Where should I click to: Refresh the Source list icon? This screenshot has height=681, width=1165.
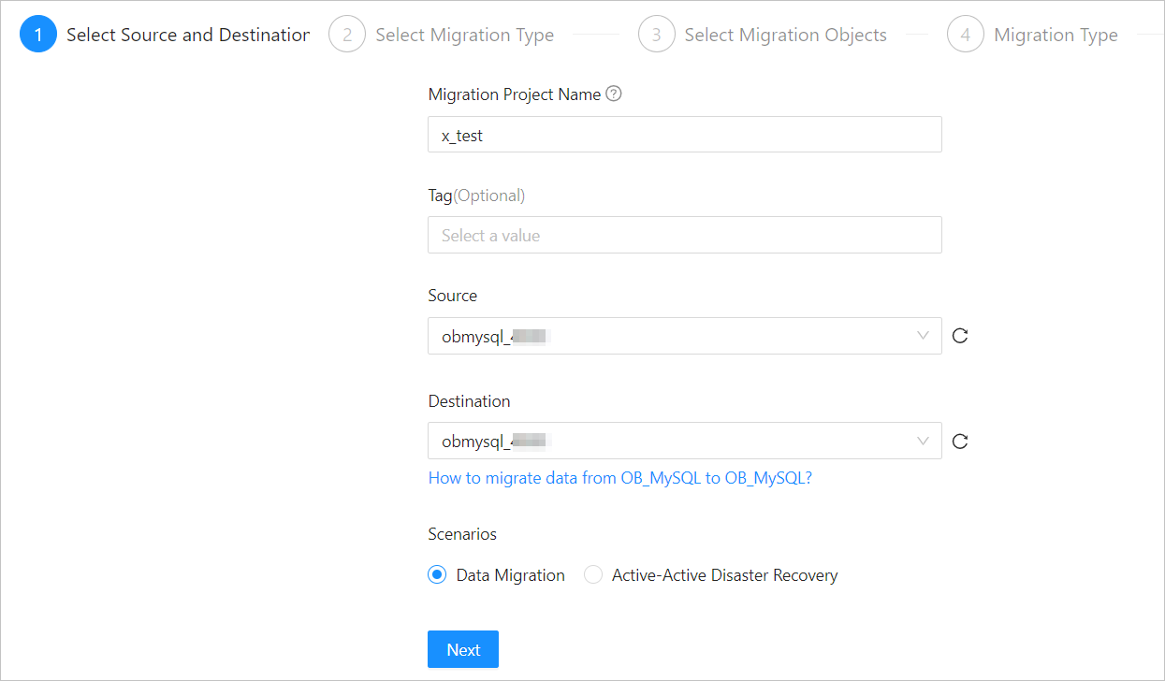click(x=959, y=336)
